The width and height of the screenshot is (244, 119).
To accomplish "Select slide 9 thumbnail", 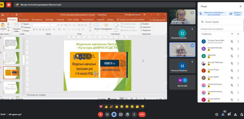I will point(12,58).
